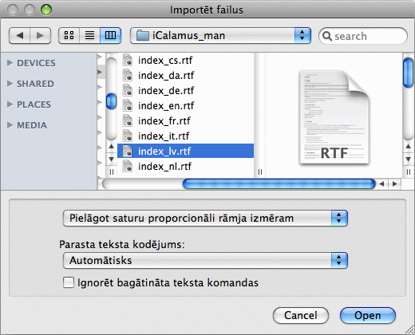Click the horizontal blue scrollbar thumb
415x335 pixels.
point(279,183)
